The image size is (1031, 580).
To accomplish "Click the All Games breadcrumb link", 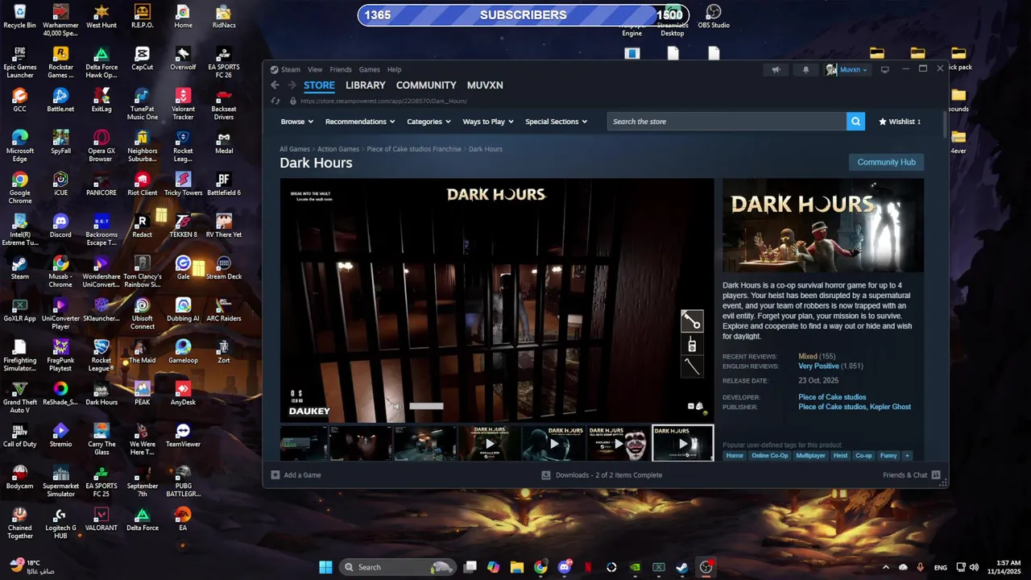I will pyautogui.click(x=295, y=149).
